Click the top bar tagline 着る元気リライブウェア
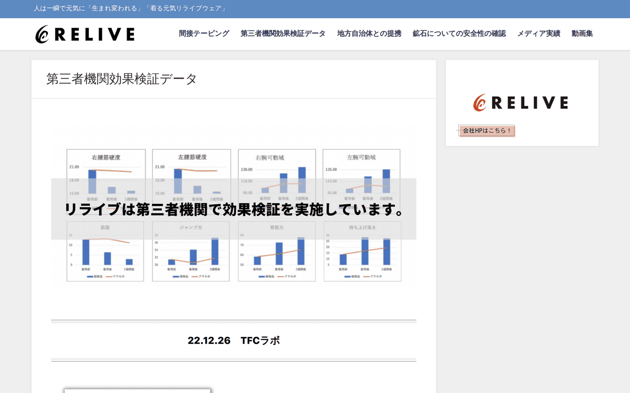 [x=186, y=9]
